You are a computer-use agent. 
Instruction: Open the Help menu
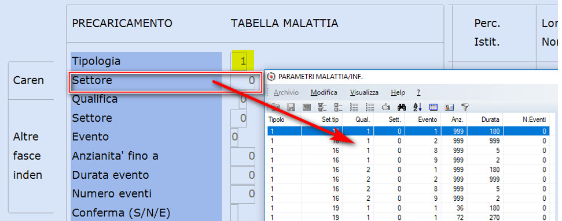coord(398,93)
